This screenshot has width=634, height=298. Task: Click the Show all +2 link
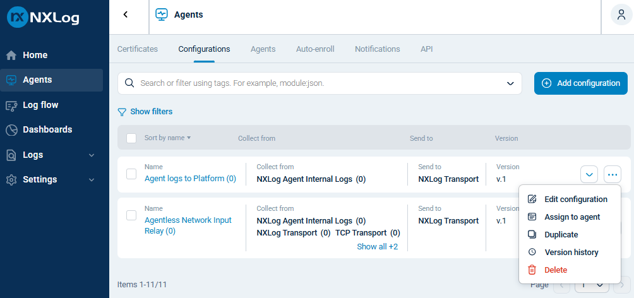(x=377, y=246)
